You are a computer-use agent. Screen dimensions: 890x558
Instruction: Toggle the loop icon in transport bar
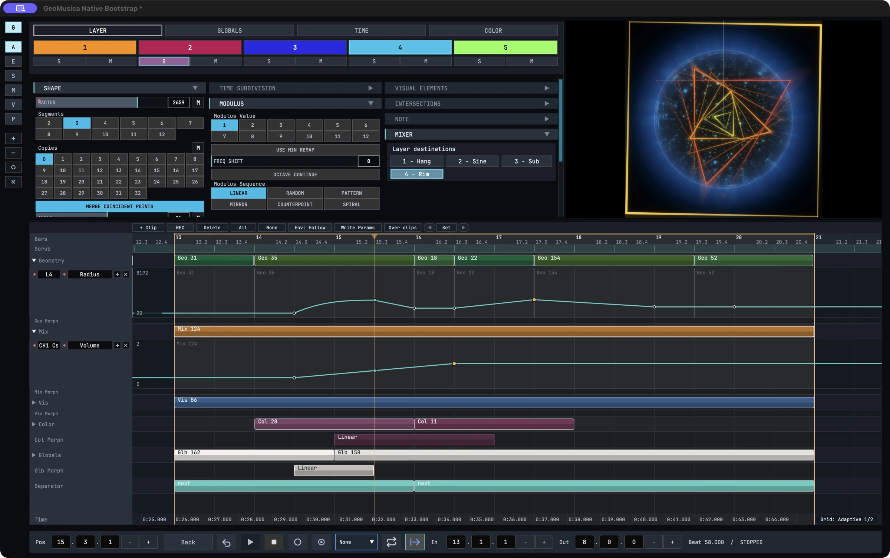(391, 542)
